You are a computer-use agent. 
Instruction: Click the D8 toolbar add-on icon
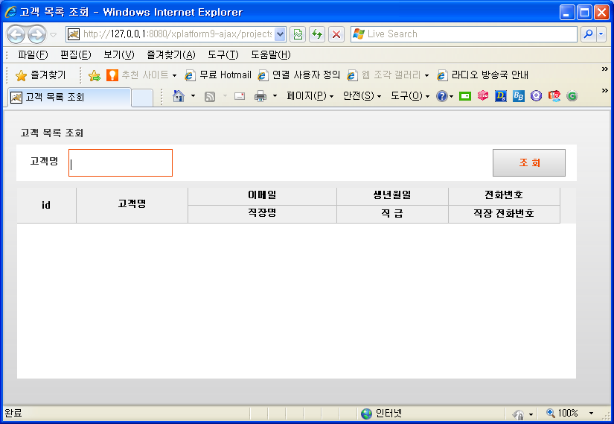(501, 96)
